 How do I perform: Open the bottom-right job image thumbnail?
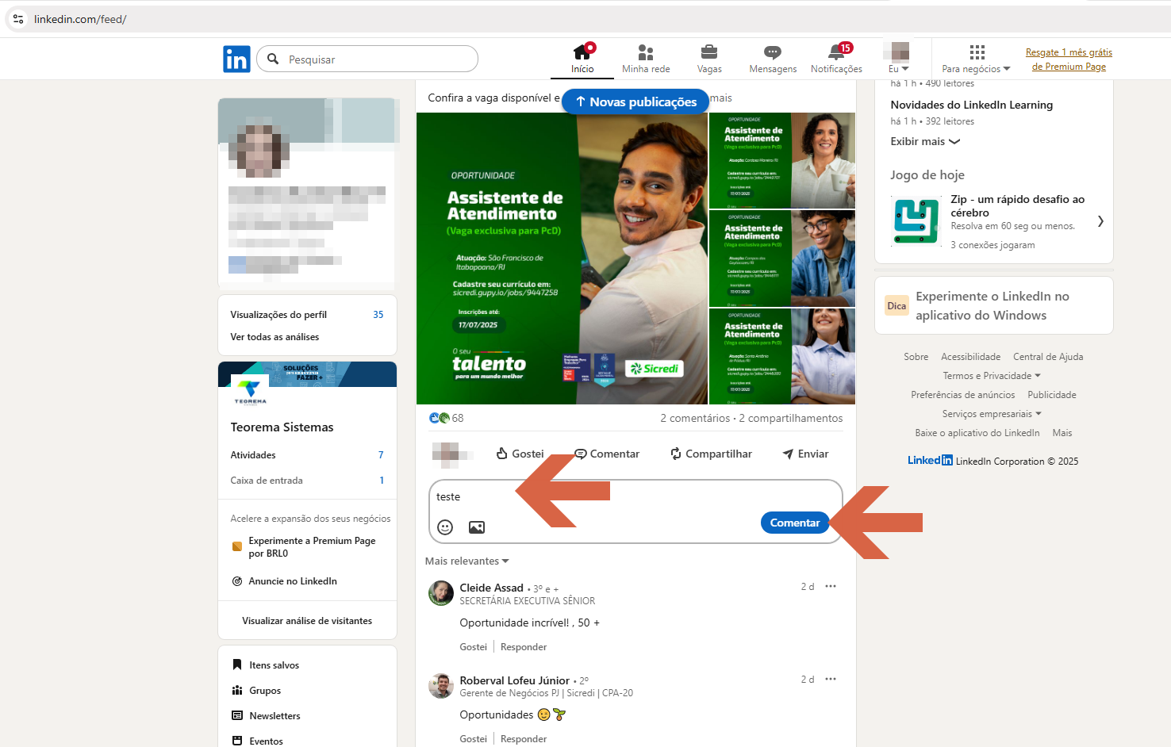click(x=782, y=356)
